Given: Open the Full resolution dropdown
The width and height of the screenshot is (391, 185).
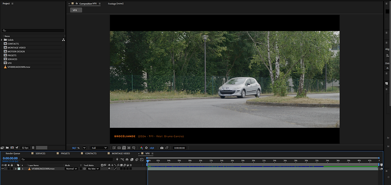Looking at the screenshot, I should [99, 148].
